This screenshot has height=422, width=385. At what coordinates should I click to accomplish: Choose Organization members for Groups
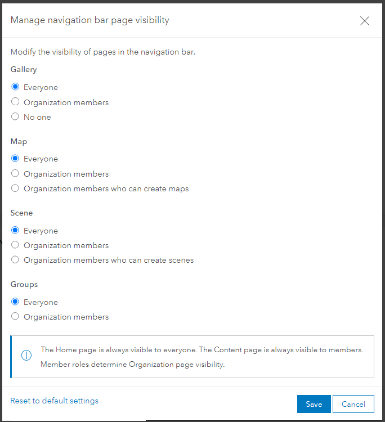click(15, 316)
